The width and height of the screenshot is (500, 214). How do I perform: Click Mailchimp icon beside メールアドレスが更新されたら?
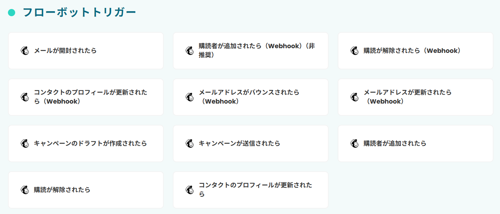[355, 97]
